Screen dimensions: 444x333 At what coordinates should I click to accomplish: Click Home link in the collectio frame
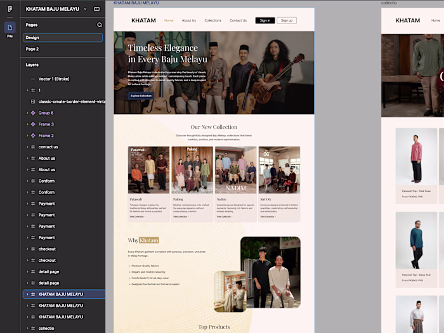436,20
